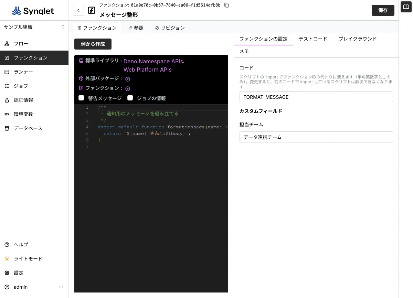Viewport: 413px width, 298px height.
Task: Open データベース in the sidebar
Action: (34, 128)
